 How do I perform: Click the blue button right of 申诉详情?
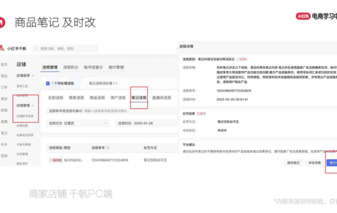[332, 163]
